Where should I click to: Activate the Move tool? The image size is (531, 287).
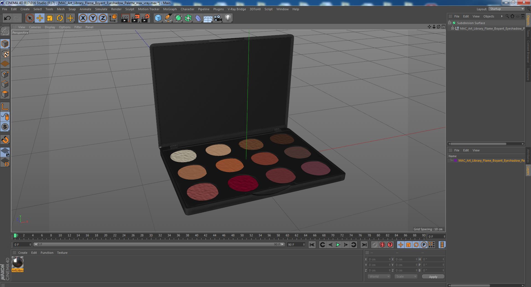point(40,18)
